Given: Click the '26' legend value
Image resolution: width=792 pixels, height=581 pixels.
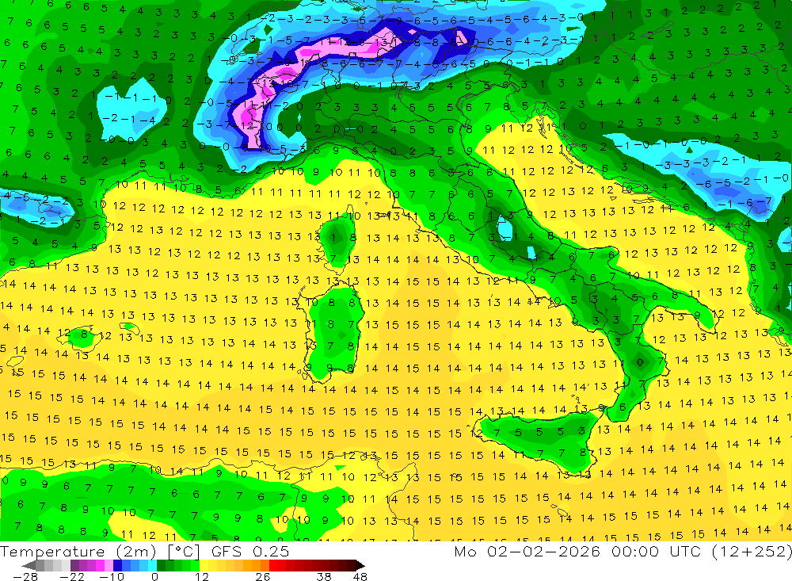Looking at the screenshot, I should [x=262, y=576].
